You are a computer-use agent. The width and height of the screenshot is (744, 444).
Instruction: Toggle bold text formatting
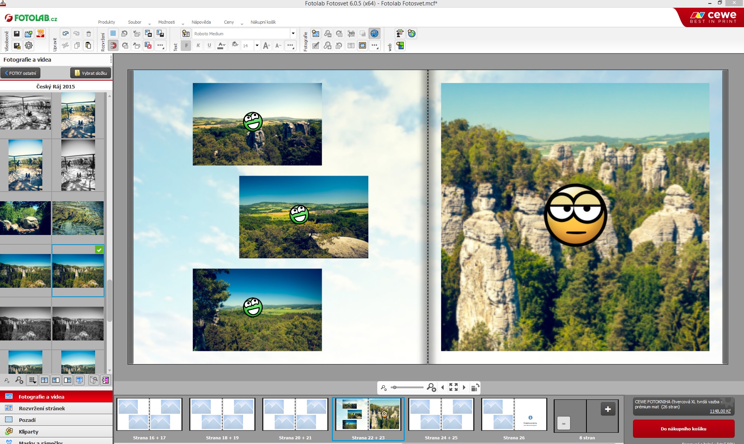tap(186, 46)
